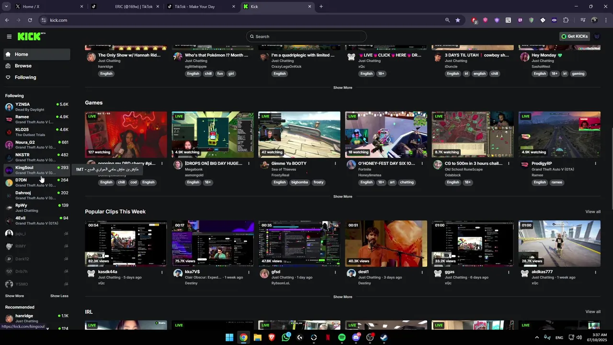View all IRL streams
Viewport: 613px width, 345px height.
(593, 312)
